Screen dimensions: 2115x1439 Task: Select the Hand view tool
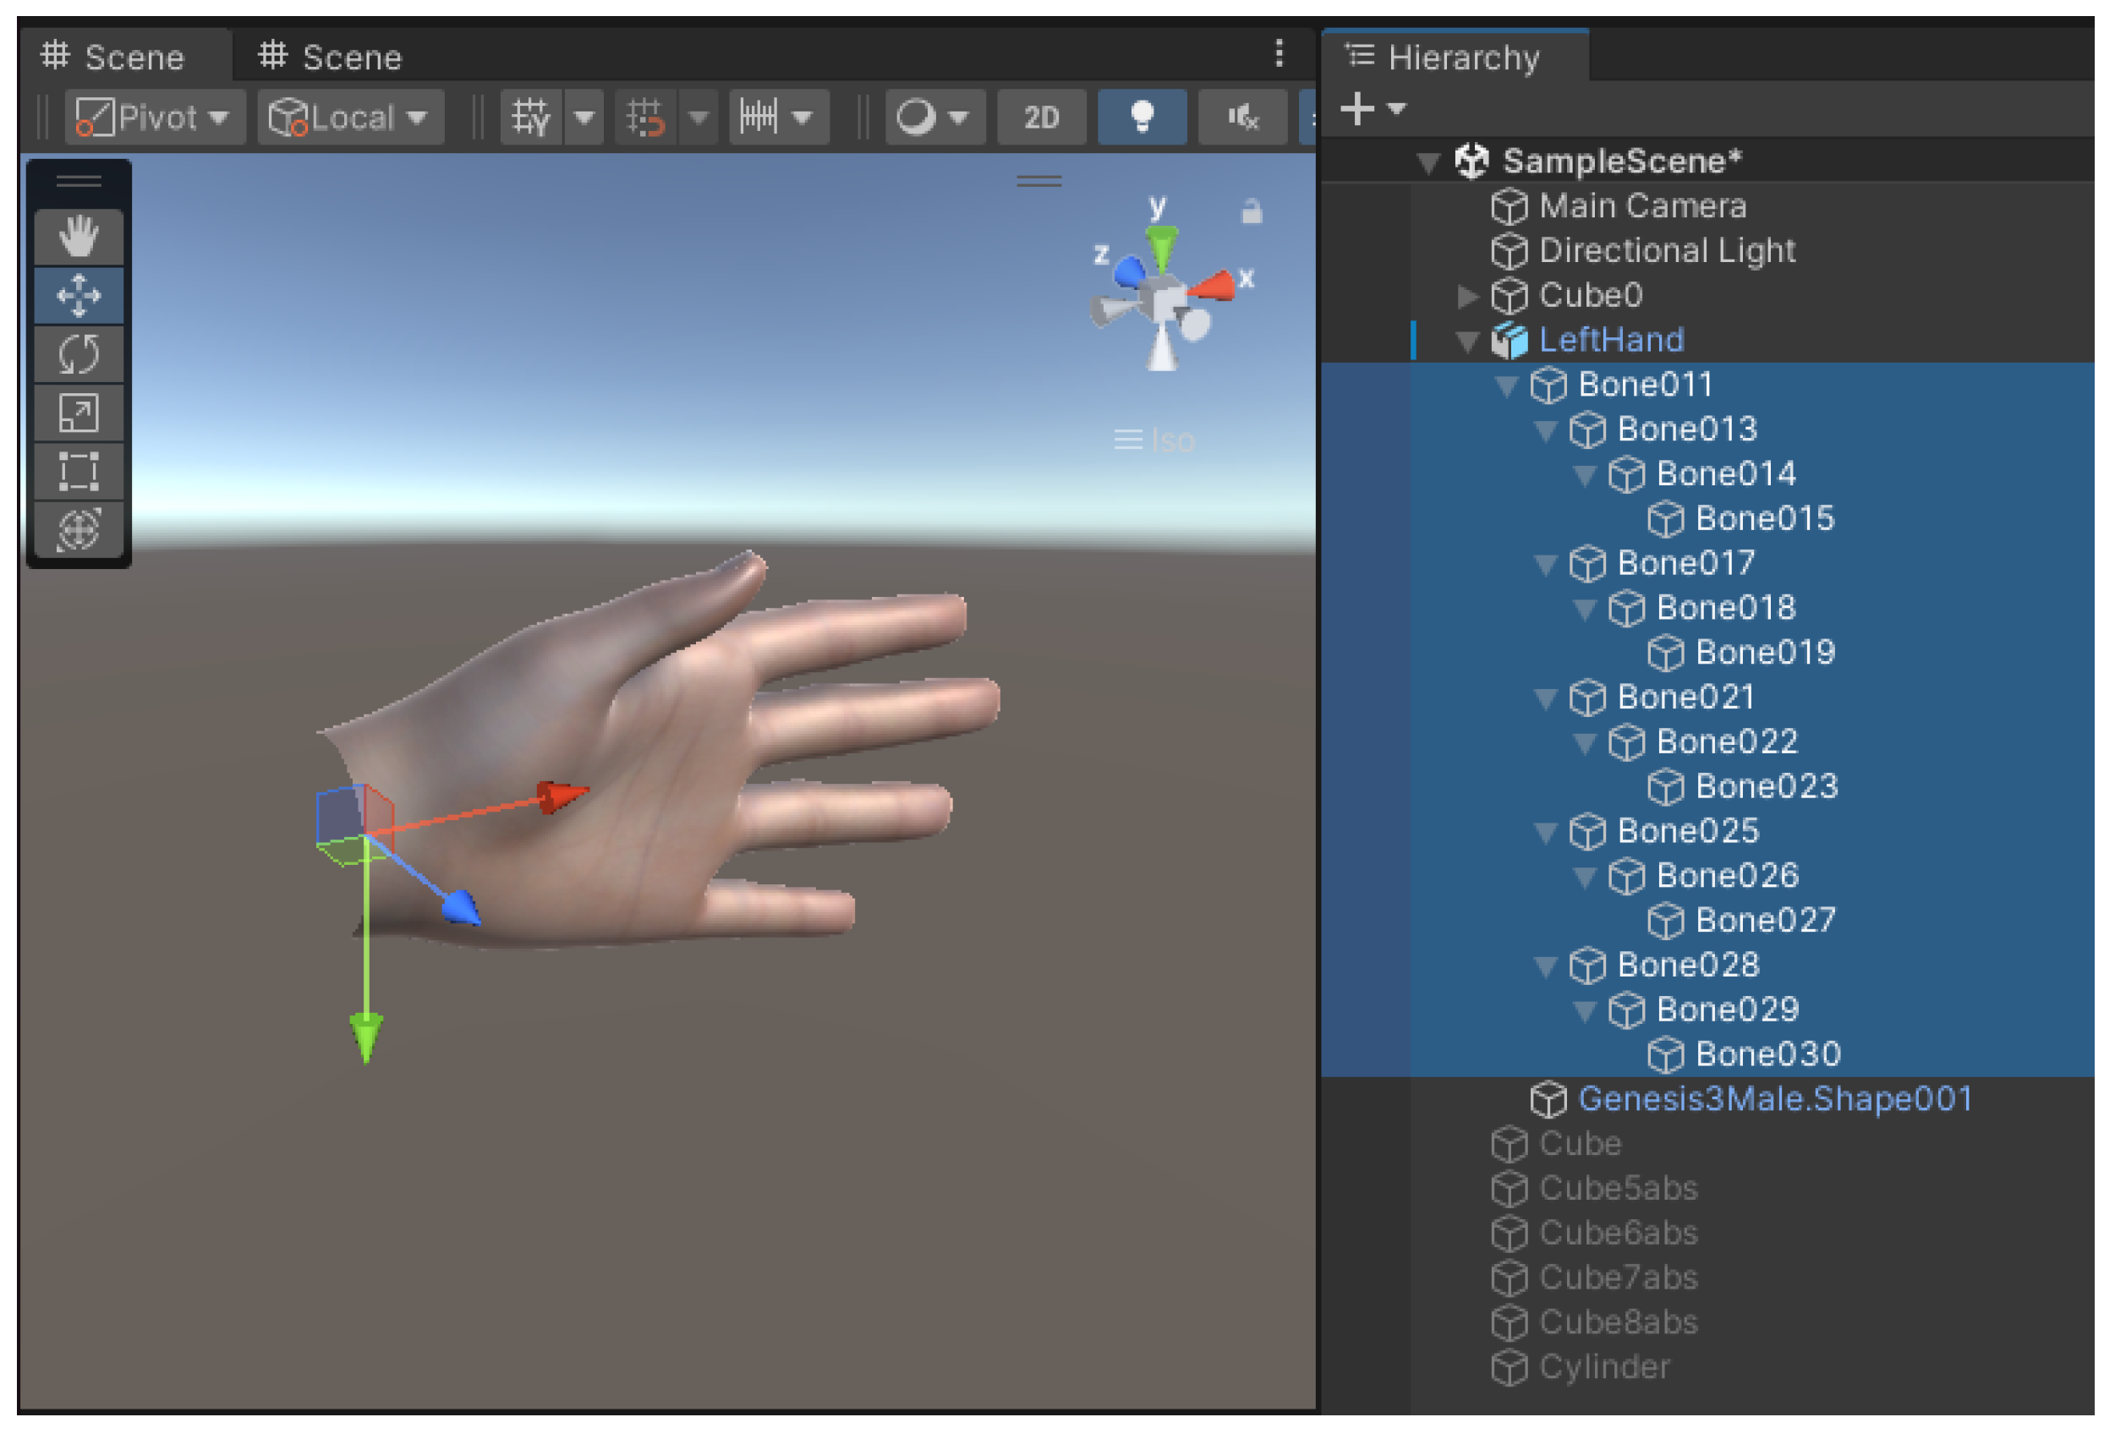coord(79,237)
